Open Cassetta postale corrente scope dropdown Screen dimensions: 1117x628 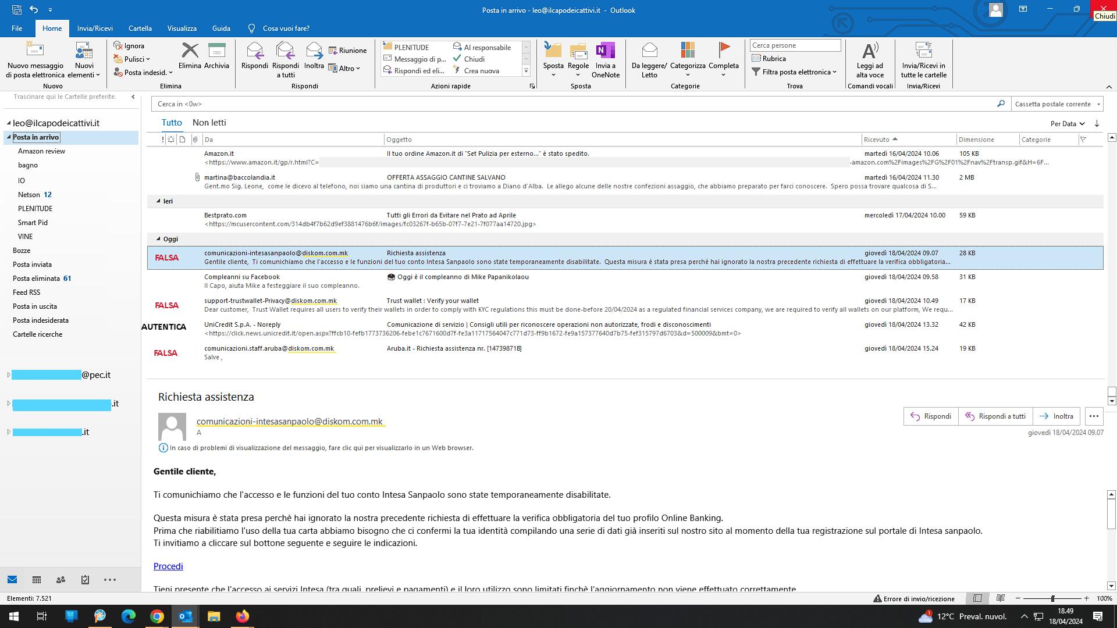click(1058, 104)
